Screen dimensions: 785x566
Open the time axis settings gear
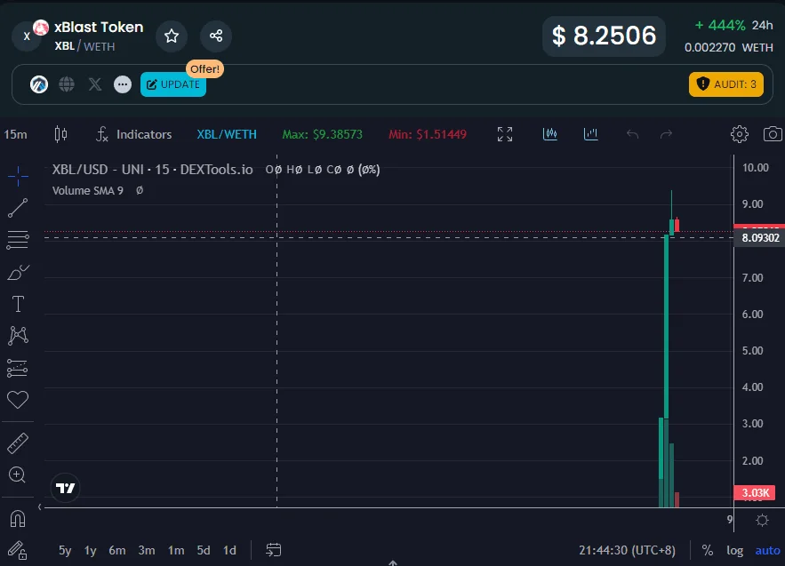(762, 521)
